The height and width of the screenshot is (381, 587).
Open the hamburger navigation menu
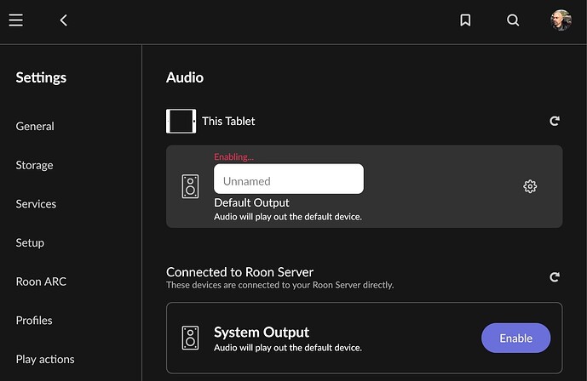[x=15, y=20]
